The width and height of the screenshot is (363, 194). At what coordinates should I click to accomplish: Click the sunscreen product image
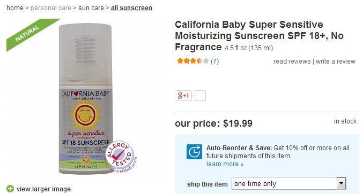click(x=86, y=98)
